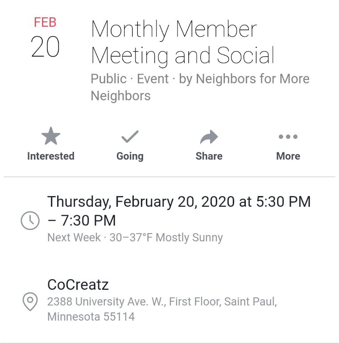This screenshot has width=339, height=343.
Task: Tap the location pin icon
Action: tap(30, 302)
